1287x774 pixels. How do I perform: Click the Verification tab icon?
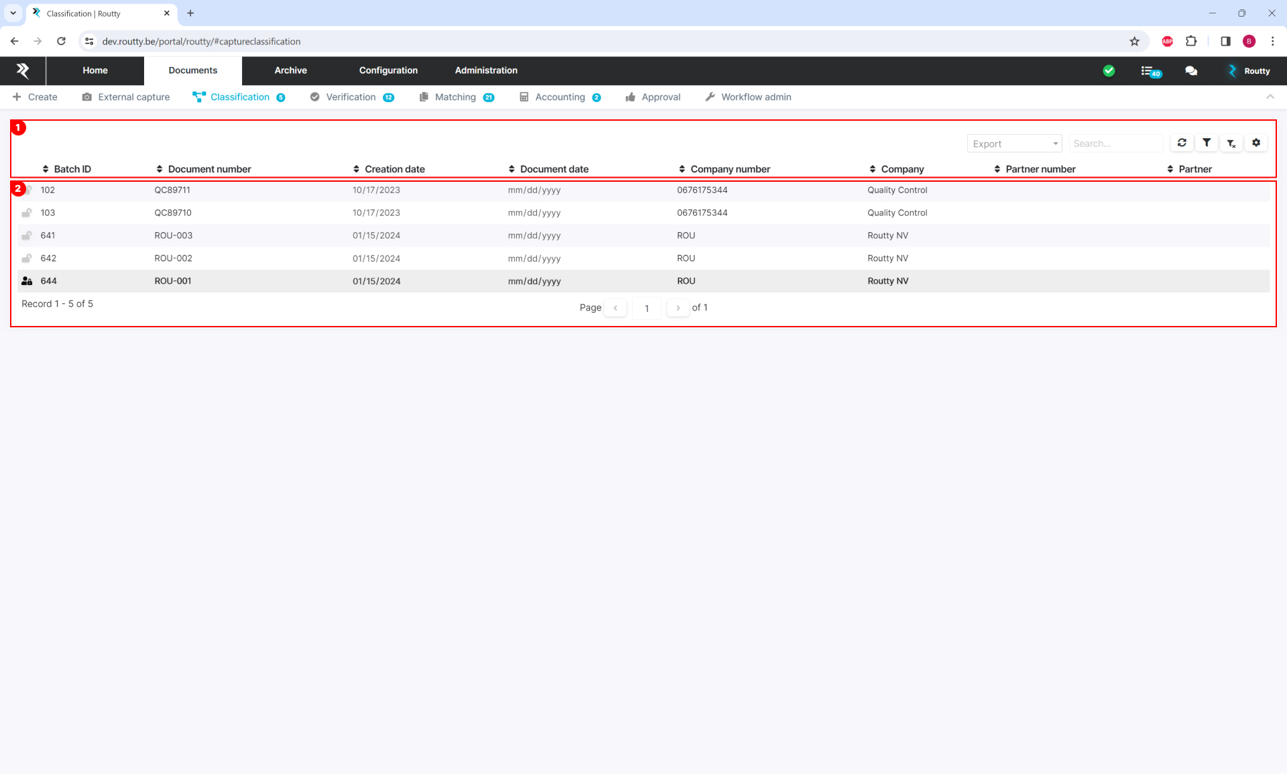pos(315,97)
